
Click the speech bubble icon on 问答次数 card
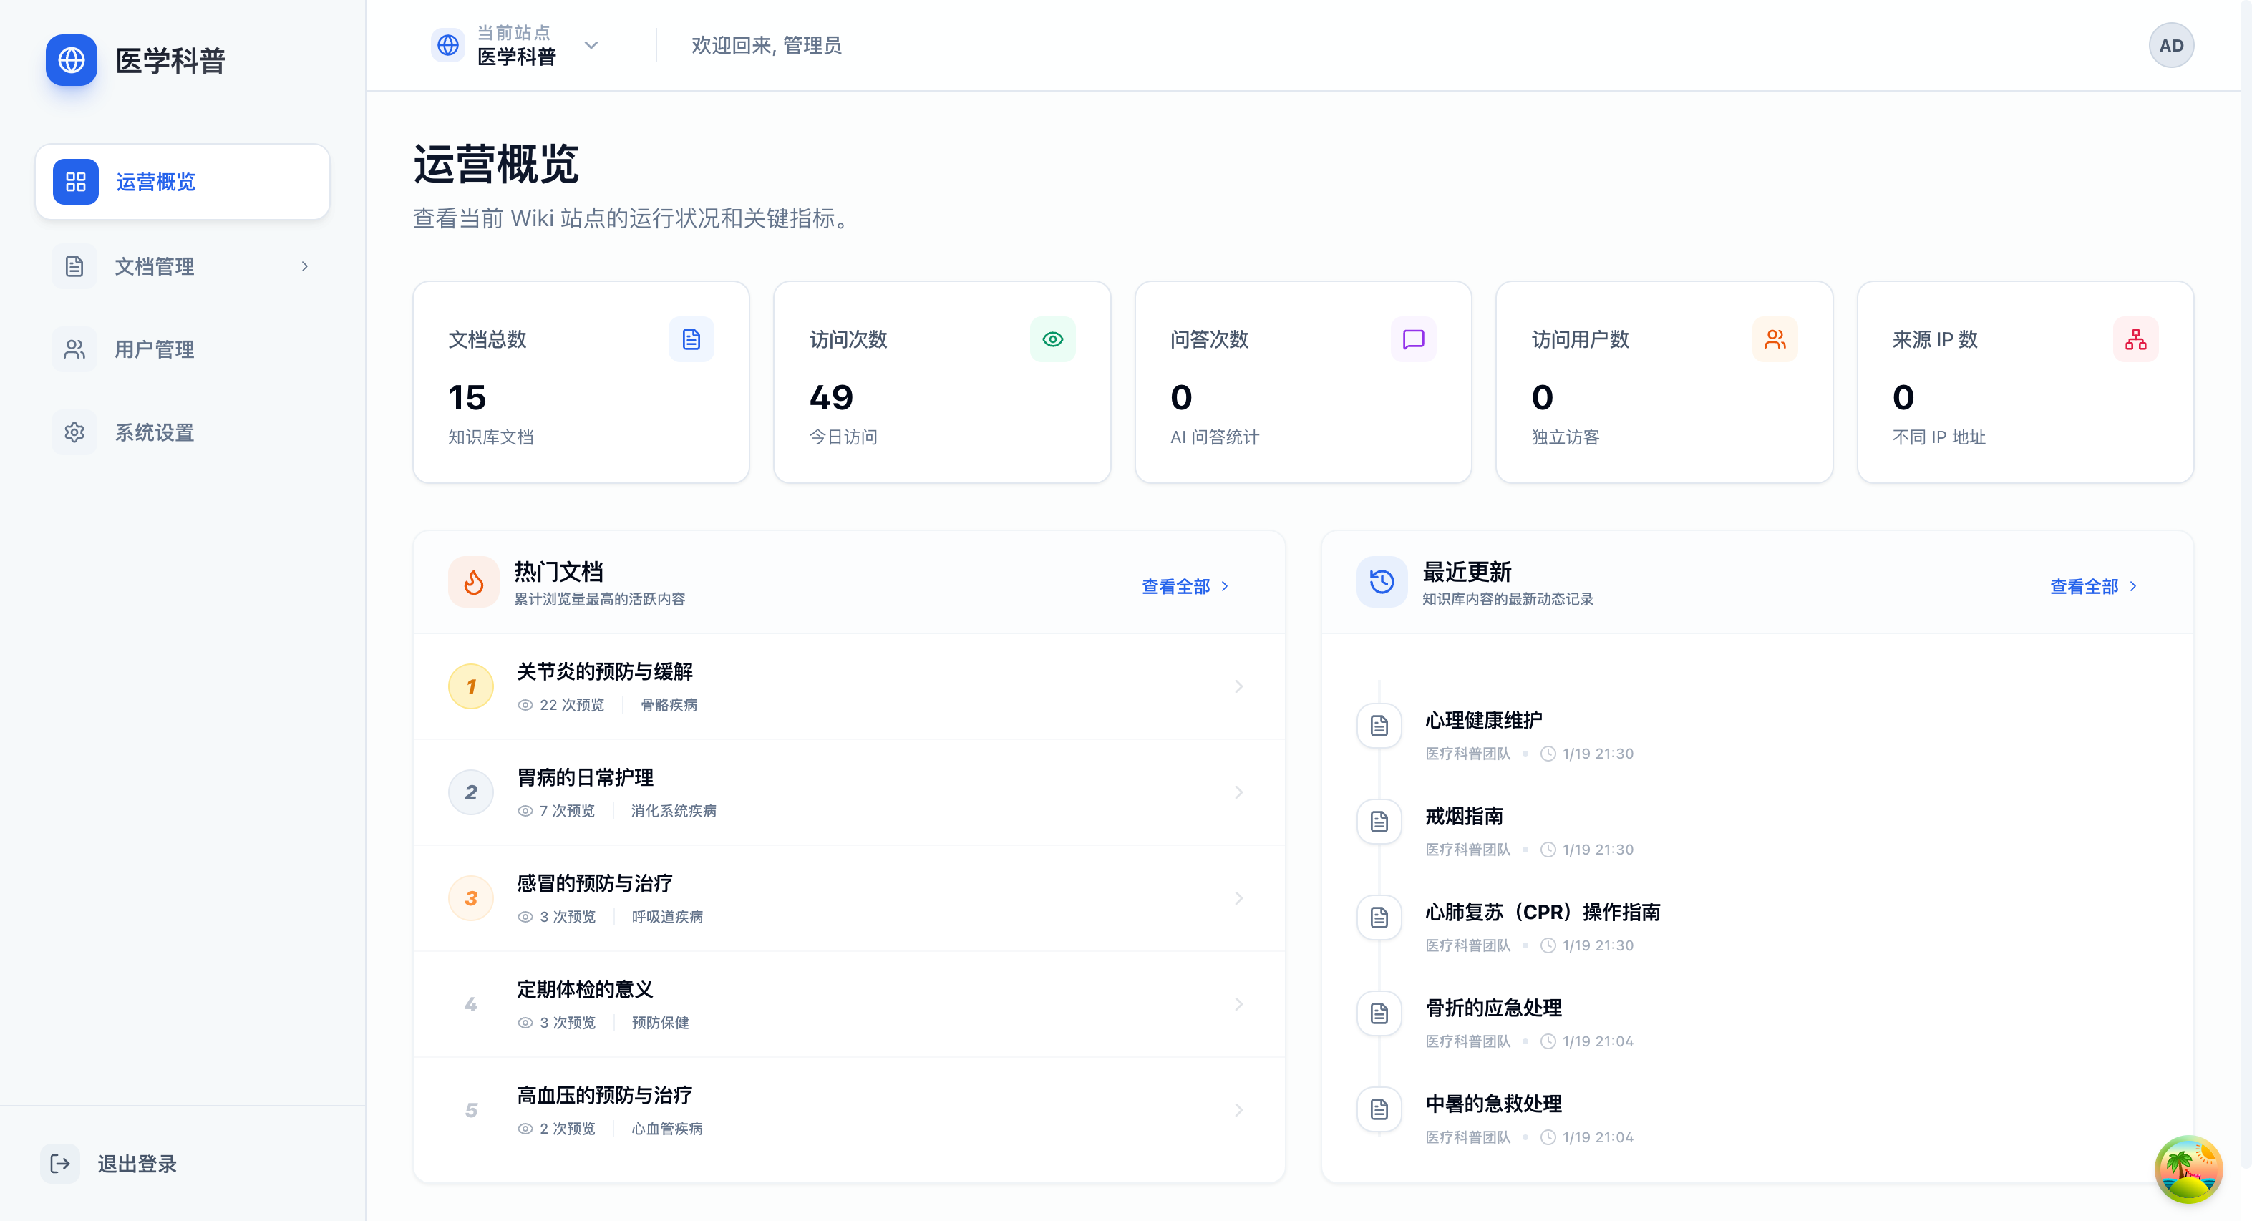(x=1414, y=339)
